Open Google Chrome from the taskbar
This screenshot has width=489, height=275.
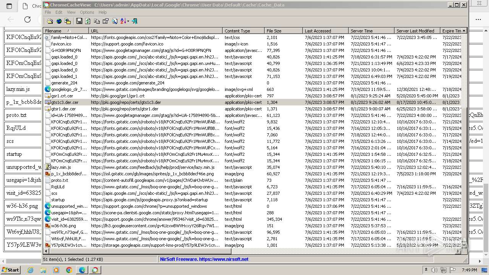tap(69, 270)
